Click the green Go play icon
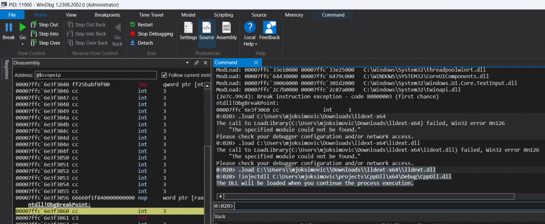The width and height of the screenshot is (545, 224). click(x=22, y=27)
